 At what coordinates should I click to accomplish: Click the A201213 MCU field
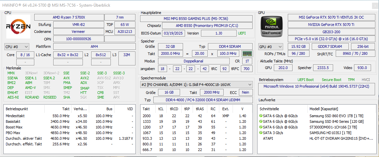(125, 32)
